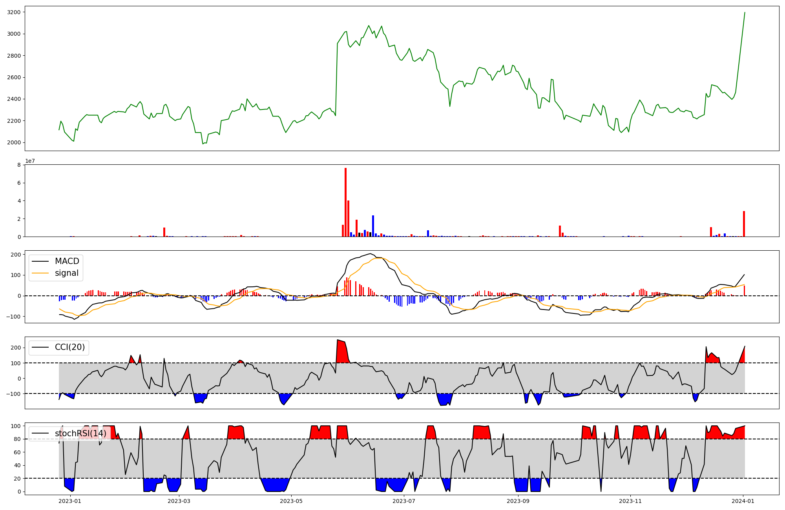Click the 200 tick on the MACD axis
785x510 pixels.
pos(16,255)
